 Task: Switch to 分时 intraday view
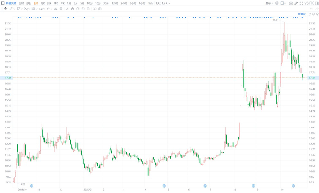pyautogui.click(x=21, y=3)
